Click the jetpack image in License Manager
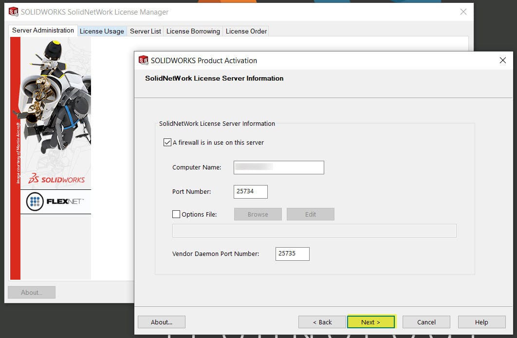517x338 pixels. [55, 99]
